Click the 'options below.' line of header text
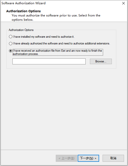Viewport: 128px width, 166px height. pos(22,20)
